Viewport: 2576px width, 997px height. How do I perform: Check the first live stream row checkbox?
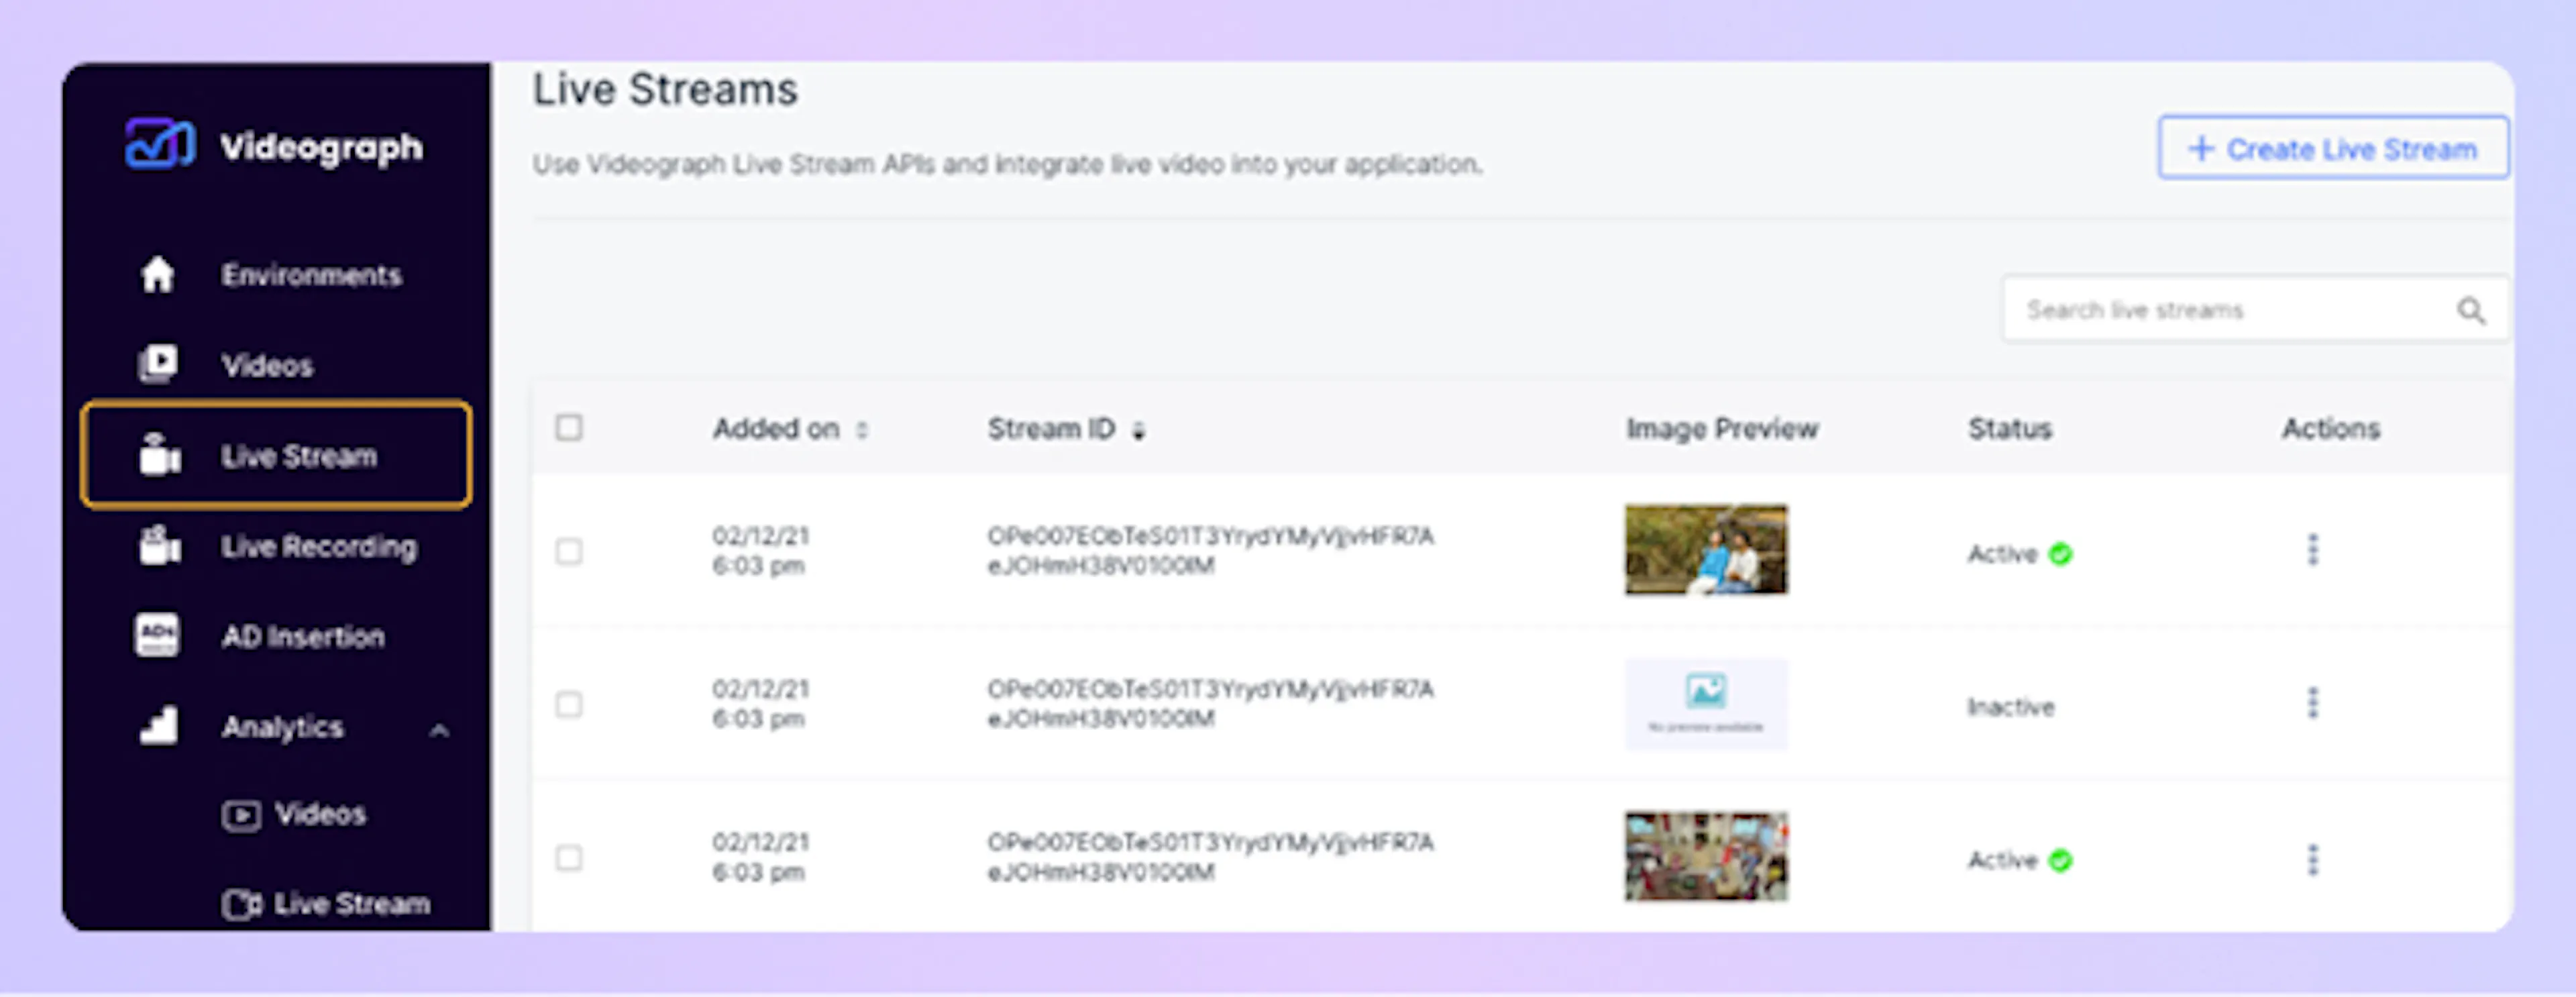[x=569, y=551]
